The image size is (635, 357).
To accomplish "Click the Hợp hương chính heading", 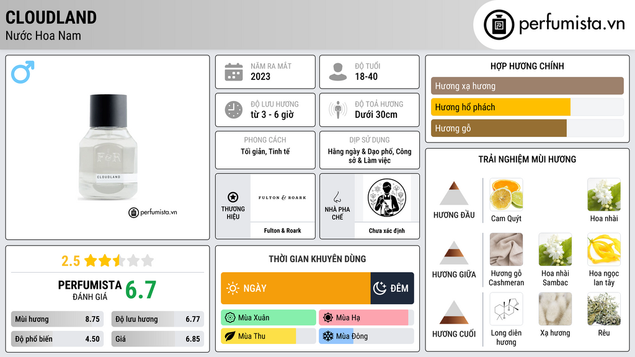I will click(527, 66).
